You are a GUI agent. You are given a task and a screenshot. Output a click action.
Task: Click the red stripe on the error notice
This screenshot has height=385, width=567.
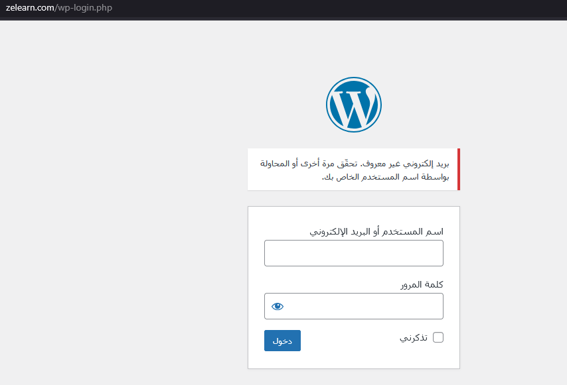458,170
